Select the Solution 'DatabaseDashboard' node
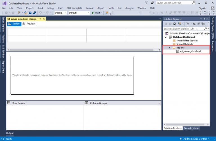Image resolution: width=216 pixels, height=141 pixels. 189,33
